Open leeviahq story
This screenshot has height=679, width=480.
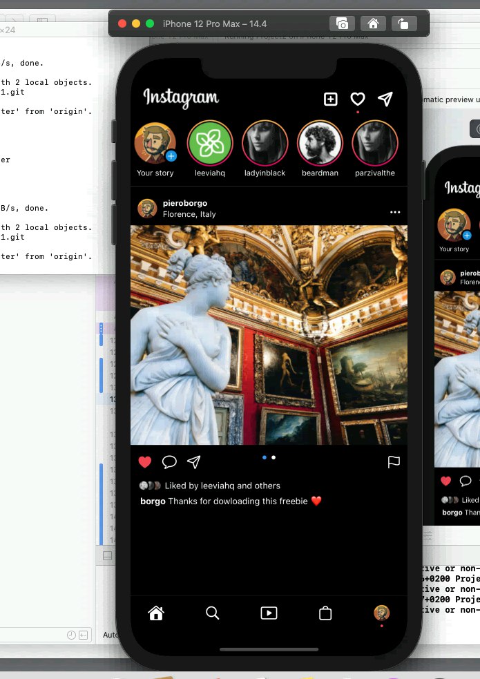point(210,143)
